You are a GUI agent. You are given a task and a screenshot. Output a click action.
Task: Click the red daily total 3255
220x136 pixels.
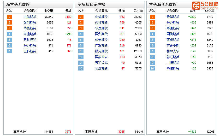(122, 132)
